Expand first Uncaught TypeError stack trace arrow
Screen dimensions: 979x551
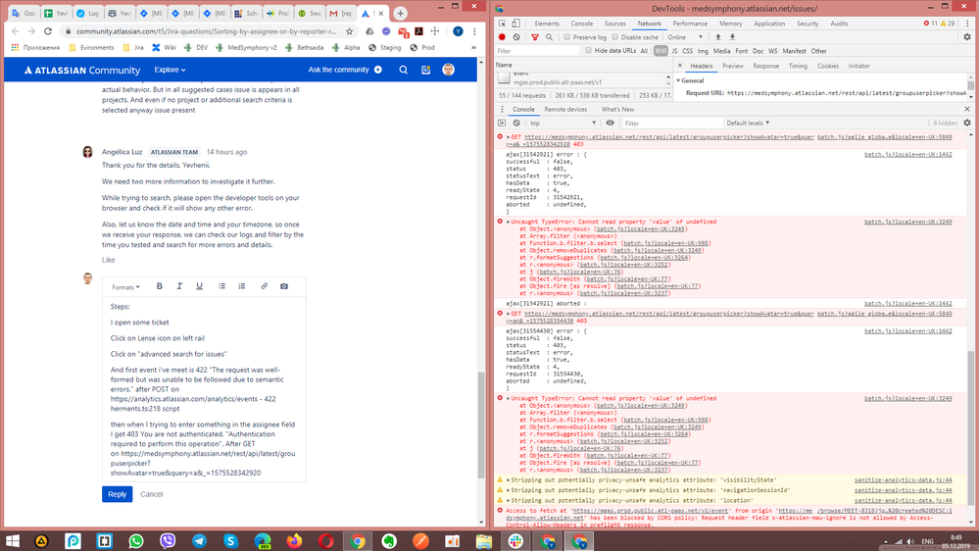[x=508, y=222]
